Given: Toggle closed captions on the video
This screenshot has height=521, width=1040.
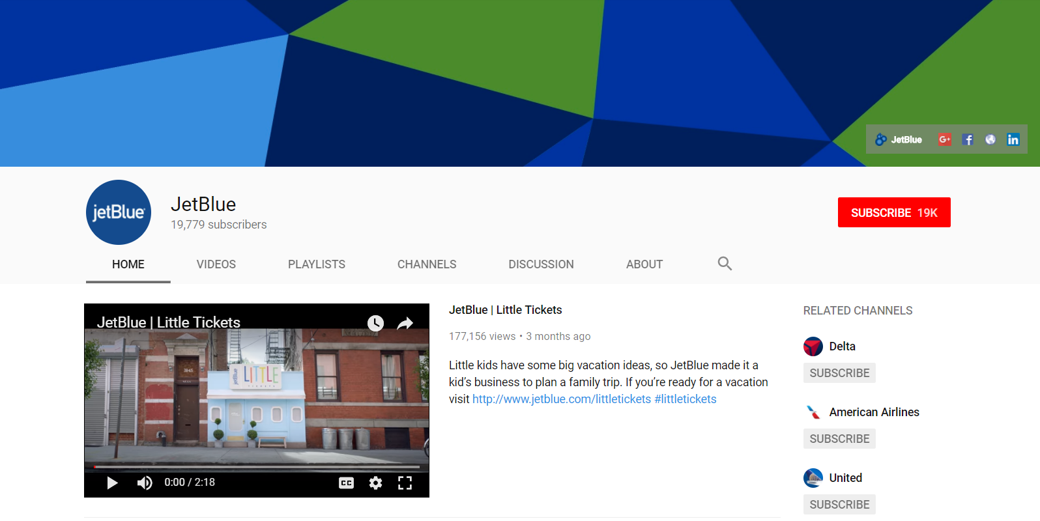Looking at the screenshot, I should pyautogui.click(x=347, y=483).
